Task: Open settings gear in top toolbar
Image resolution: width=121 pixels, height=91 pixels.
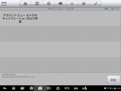Action: (x=49, y=4)
